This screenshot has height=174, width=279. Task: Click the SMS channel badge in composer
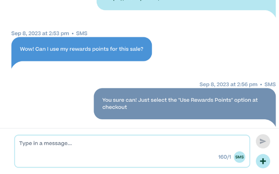pos(239,157)
